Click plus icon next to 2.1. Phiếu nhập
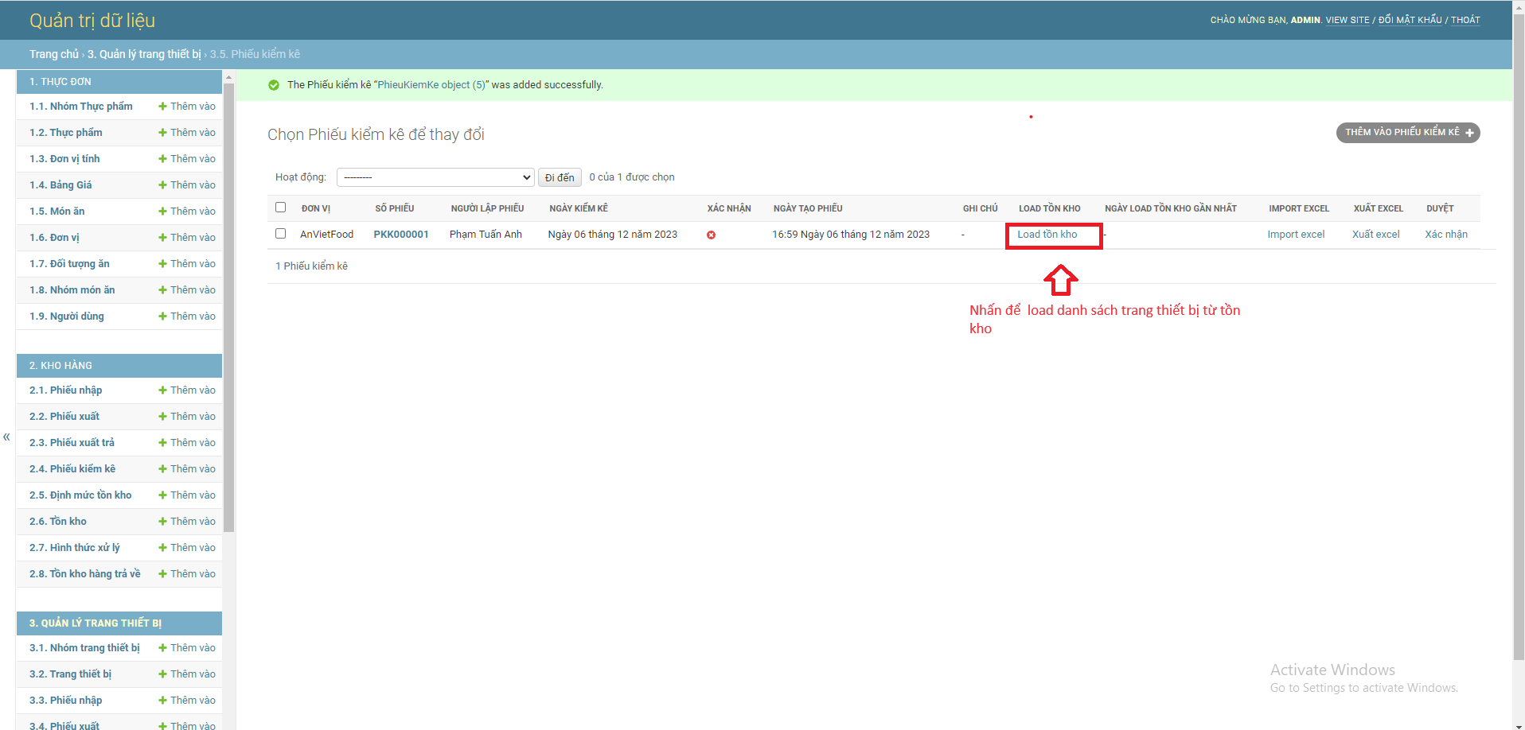The height and width of the screenshot is (730, 1525). (x=163, y=390)
